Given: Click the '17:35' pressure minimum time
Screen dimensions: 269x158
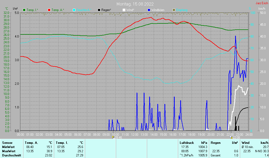Looking at the screenshot, I should tap(185, 147).
